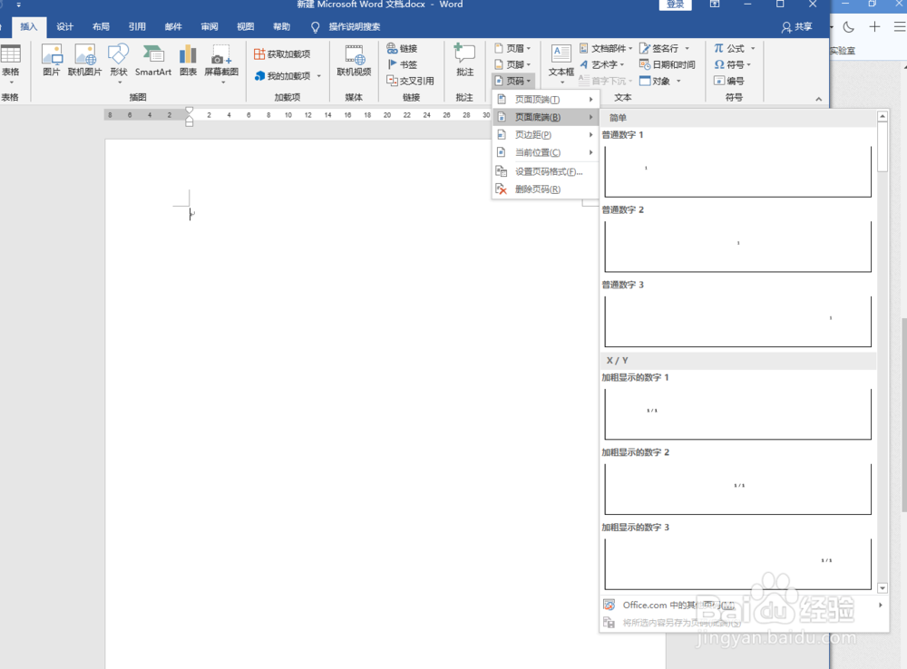Add a 书签 bookmark

click(402, 64)
